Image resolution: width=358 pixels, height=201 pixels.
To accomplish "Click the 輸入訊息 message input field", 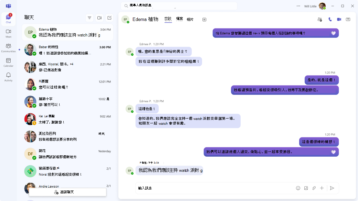I will tap(213, 188).
